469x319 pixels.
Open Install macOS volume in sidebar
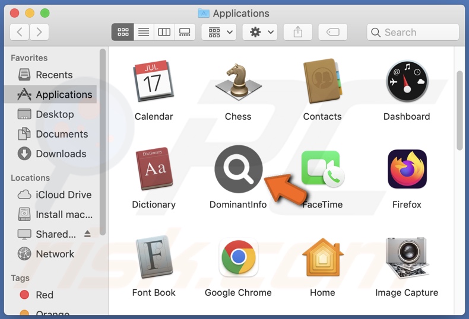(50, 215)
